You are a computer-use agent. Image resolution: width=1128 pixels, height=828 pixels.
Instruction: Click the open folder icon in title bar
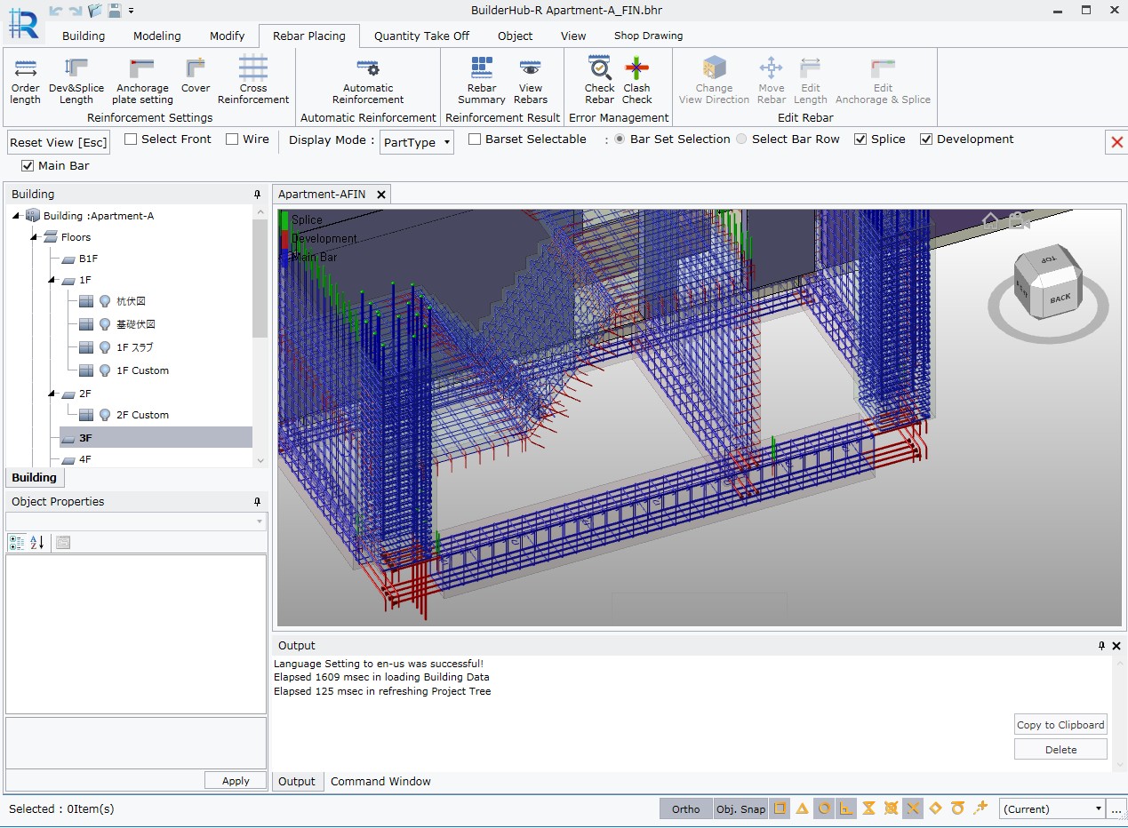tap(94, 11)
